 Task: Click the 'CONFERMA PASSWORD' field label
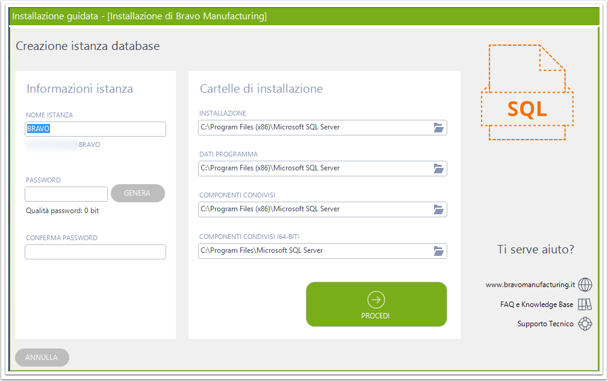click(x=61, y=238)
